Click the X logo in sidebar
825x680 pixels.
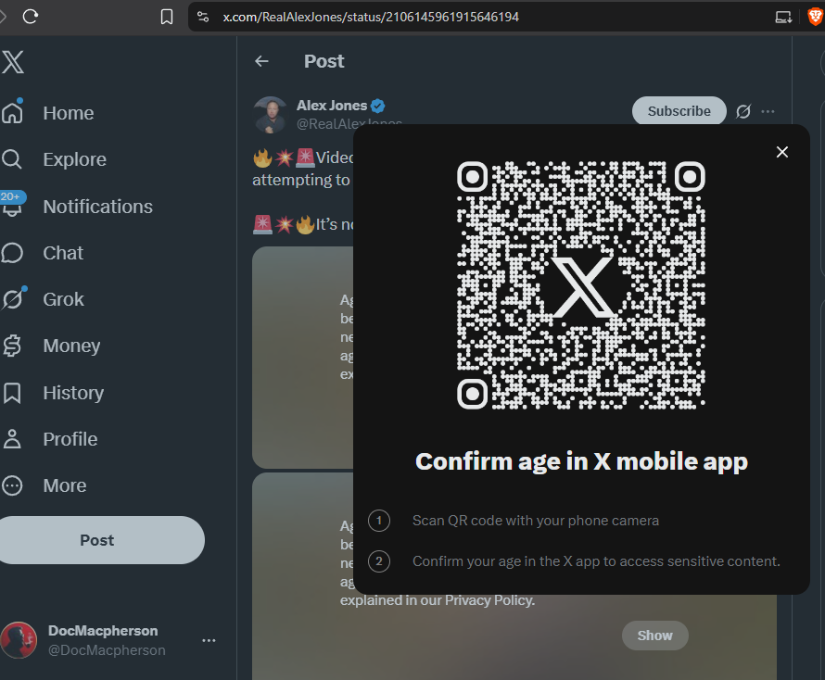tap(13, 62)
